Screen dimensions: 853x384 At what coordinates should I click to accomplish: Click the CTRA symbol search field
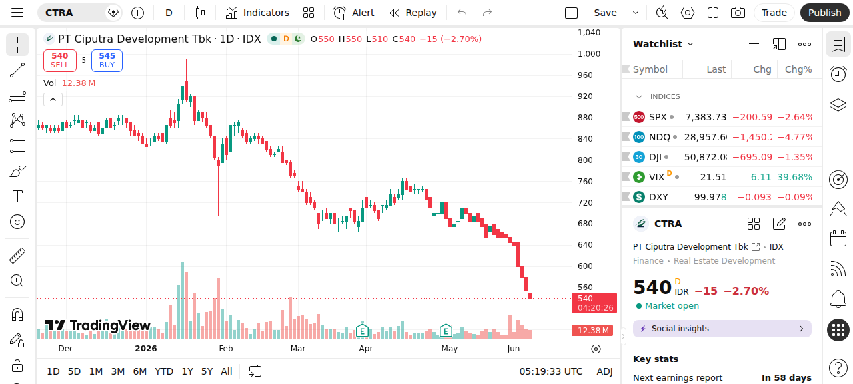tap(73, 13)
